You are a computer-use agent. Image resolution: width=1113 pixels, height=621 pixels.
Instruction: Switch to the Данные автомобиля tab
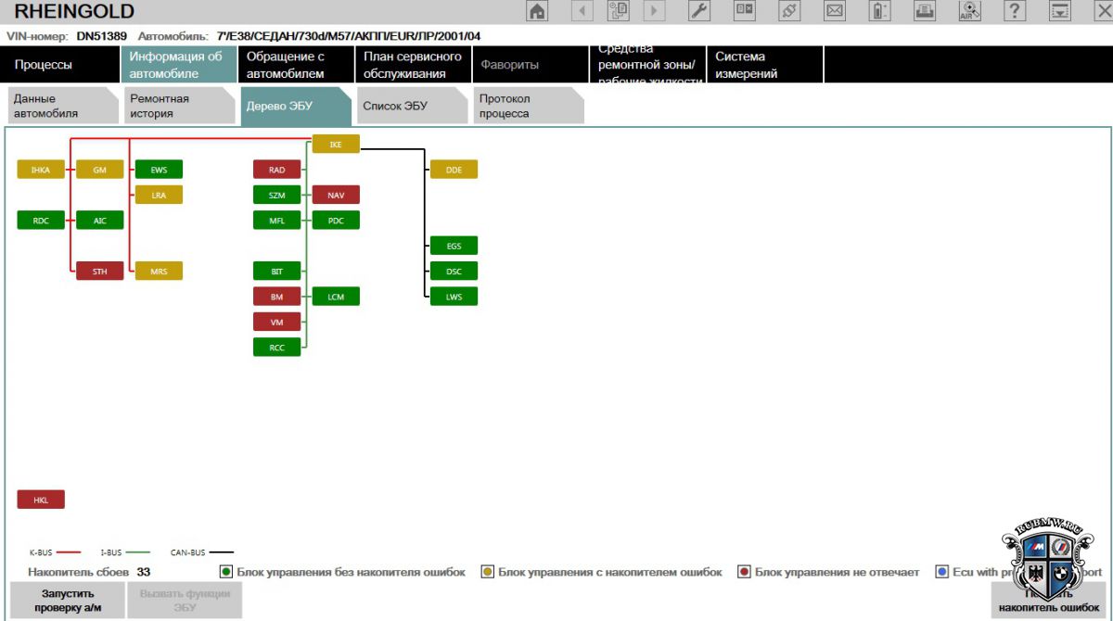[63, 106]
